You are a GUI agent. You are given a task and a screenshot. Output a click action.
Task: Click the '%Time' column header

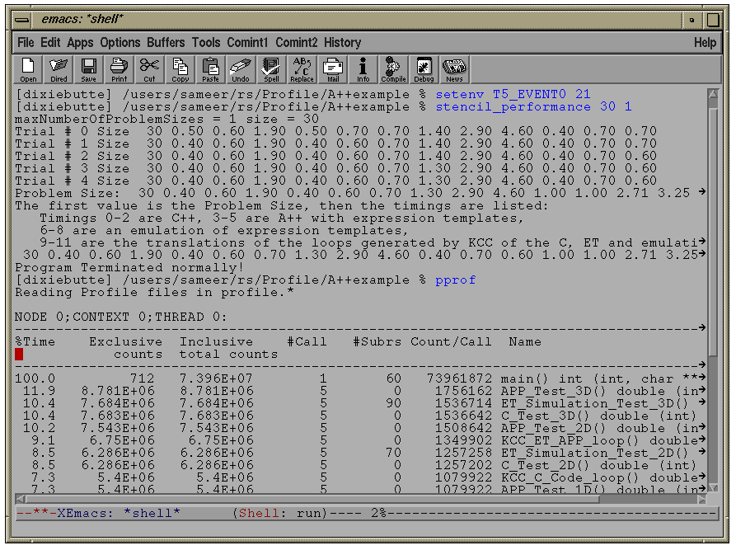(x=35, y=341)
